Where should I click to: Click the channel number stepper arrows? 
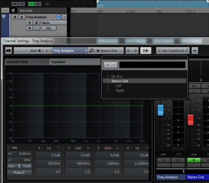coord(51,51)
